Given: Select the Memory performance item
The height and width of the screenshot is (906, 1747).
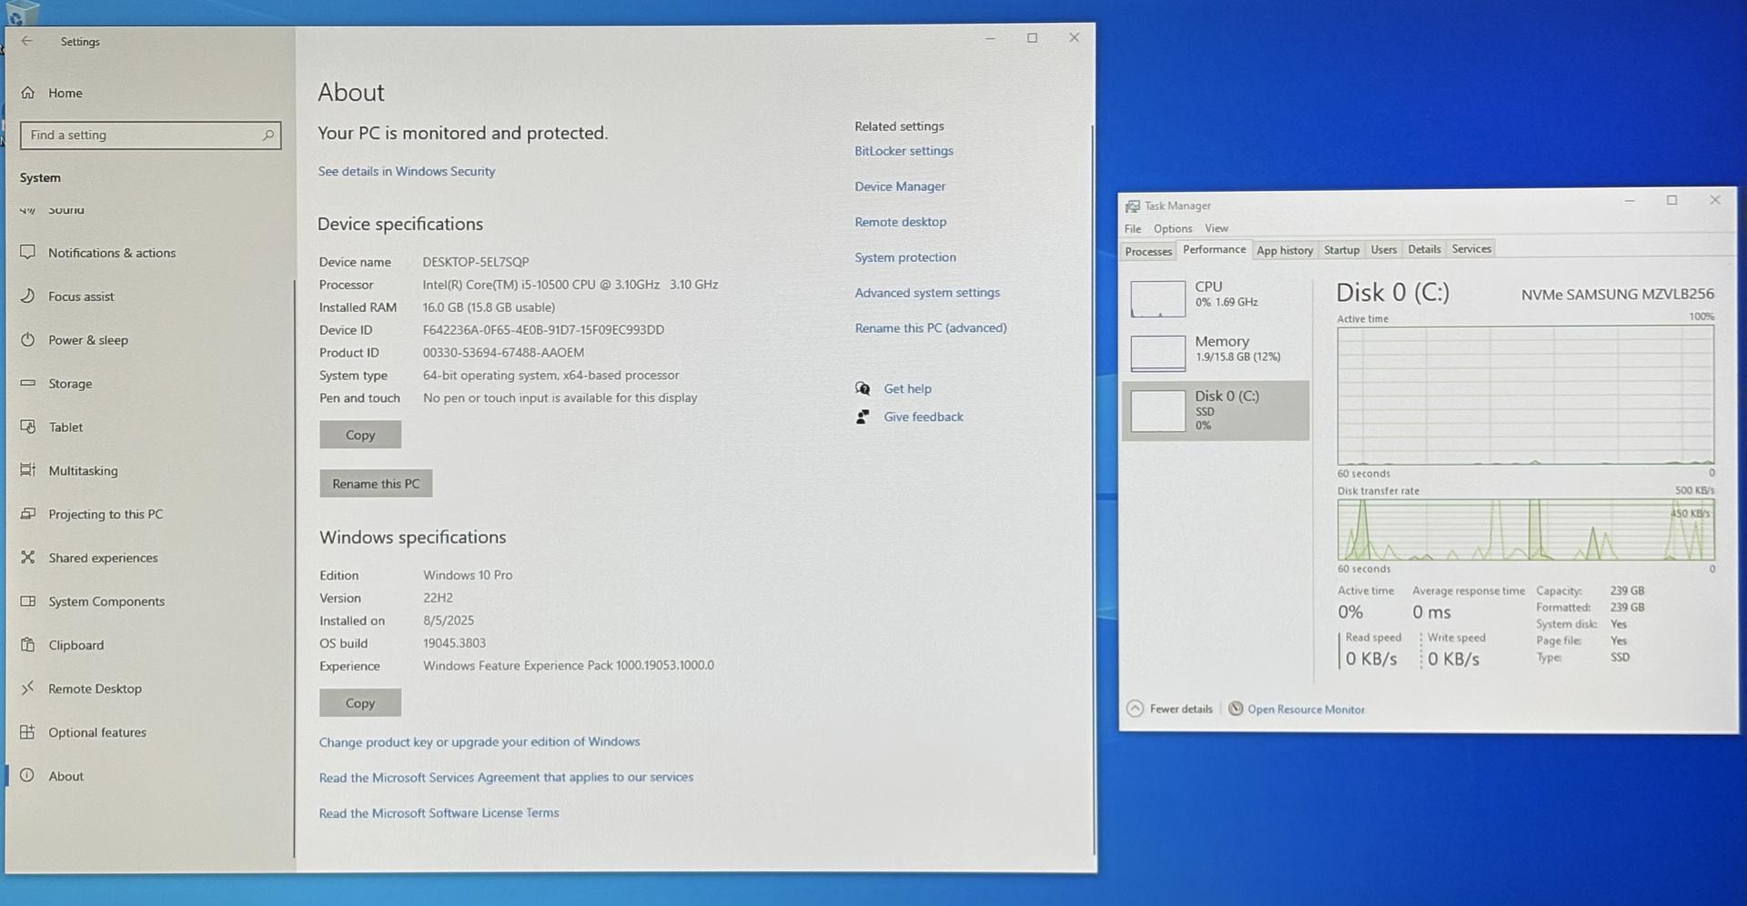Looking at the screenshot, I should [x=1216, y=351].
